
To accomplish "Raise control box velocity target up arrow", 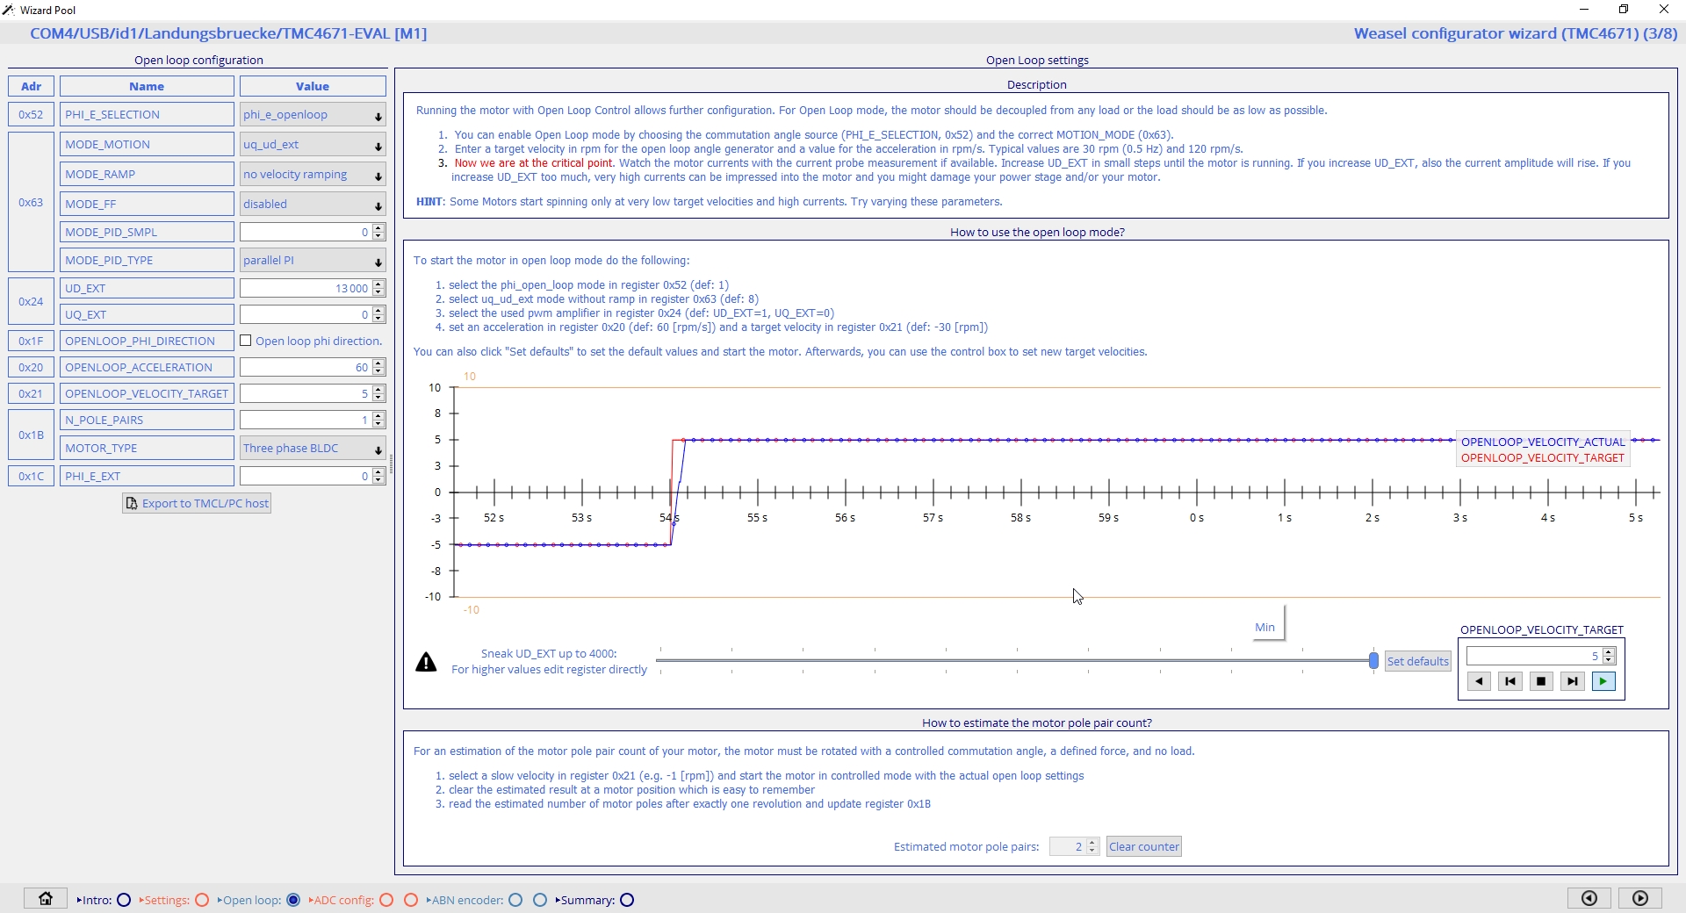I will click(1609, 652).
